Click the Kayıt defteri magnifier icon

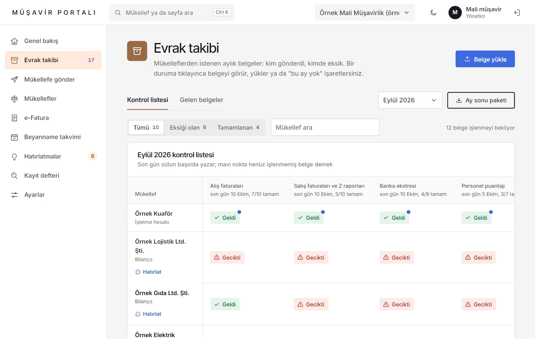click(x=14, y=176)
